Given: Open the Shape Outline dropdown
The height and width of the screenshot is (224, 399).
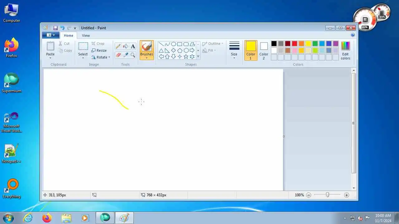Looking at the screenshot, I should 213,44.
